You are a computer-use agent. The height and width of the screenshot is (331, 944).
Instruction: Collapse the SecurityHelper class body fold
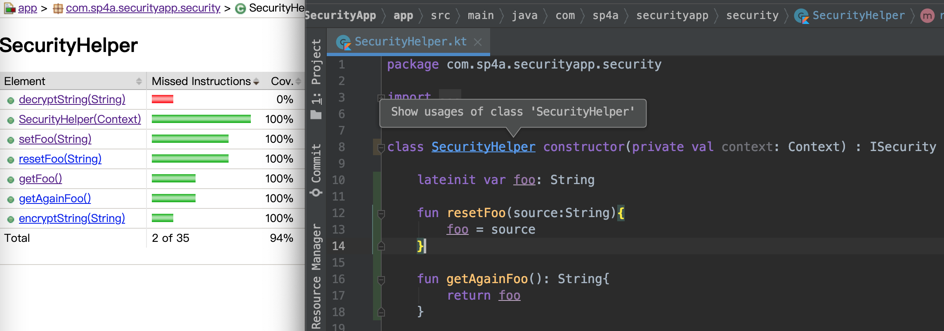tap(381, 148)
